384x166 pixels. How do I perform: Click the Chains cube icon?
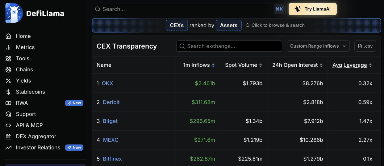(x=9, y=69)
